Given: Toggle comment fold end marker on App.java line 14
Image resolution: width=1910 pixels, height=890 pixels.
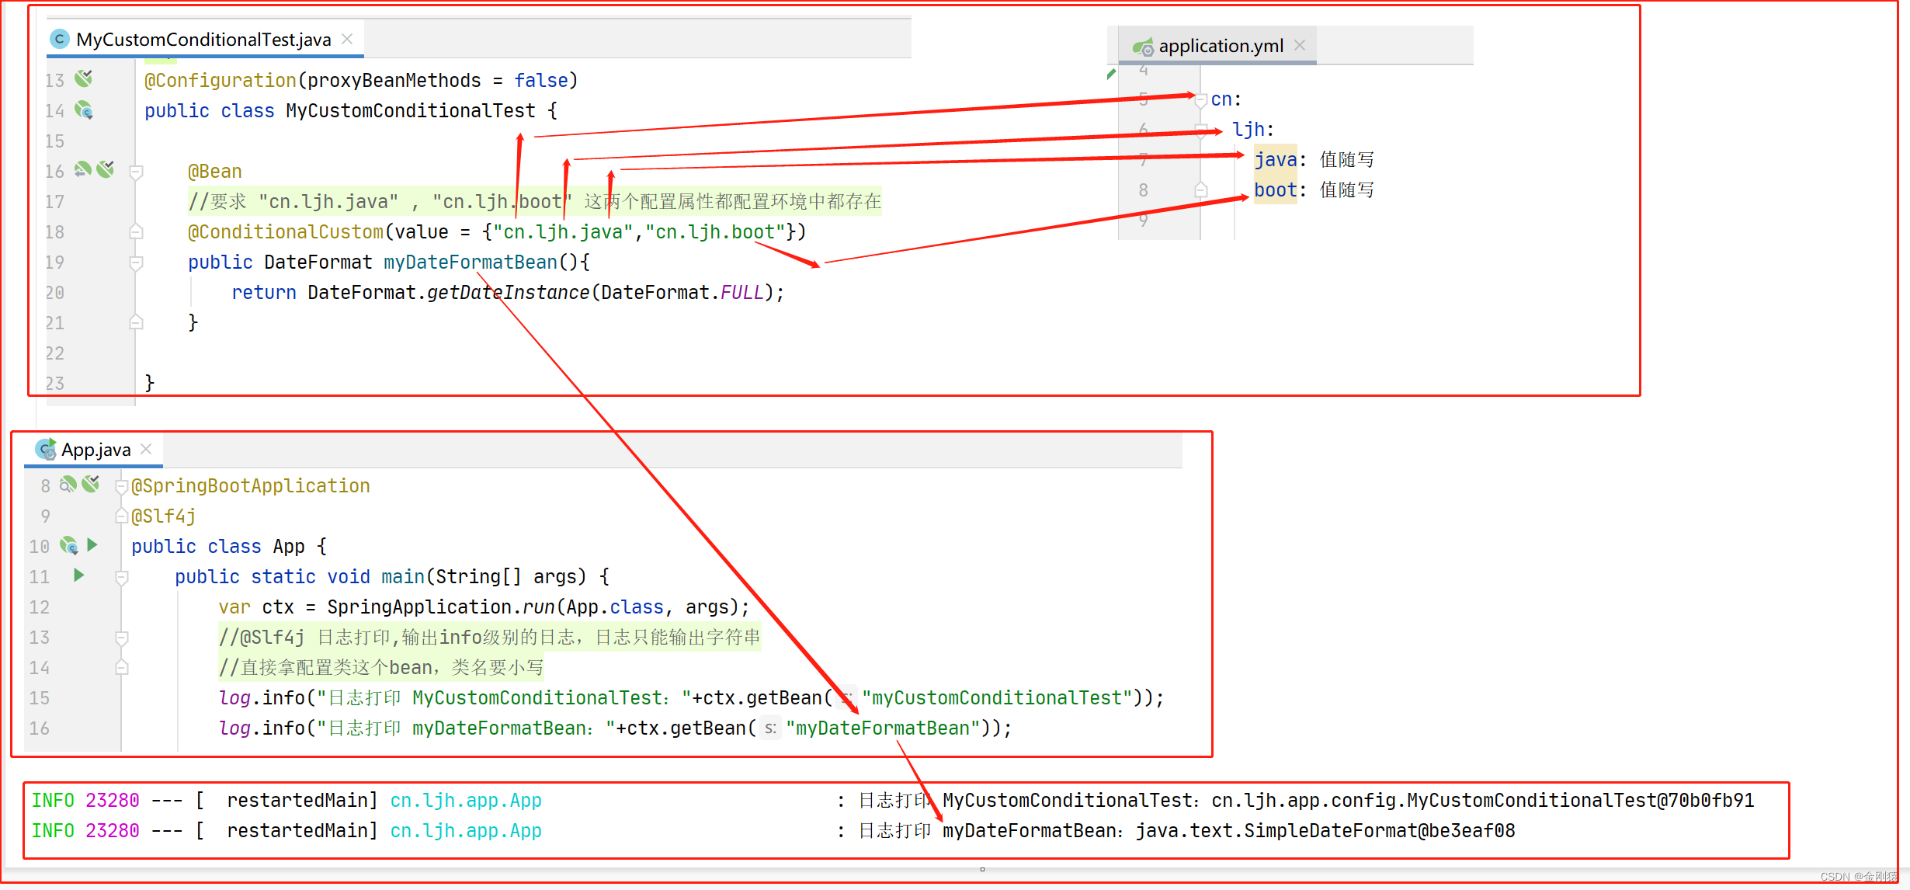Looking at the screenshot, I should tap(121, 667).
